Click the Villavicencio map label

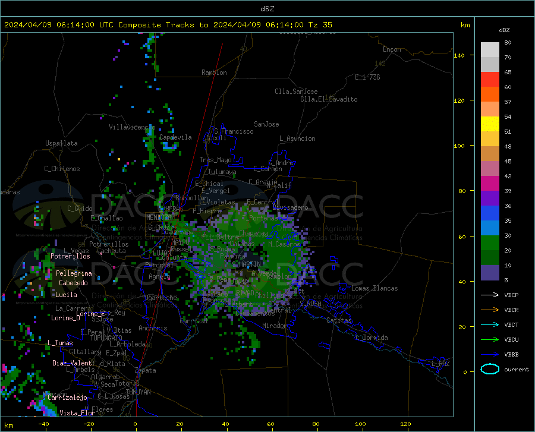pos(132,127)
